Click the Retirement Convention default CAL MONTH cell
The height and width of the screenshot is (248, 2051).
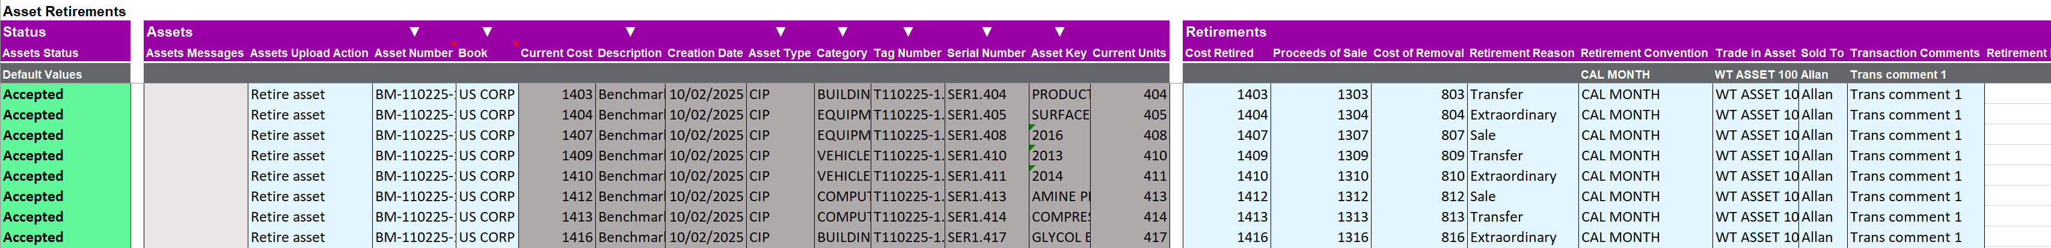click(x=1645, y=74)
